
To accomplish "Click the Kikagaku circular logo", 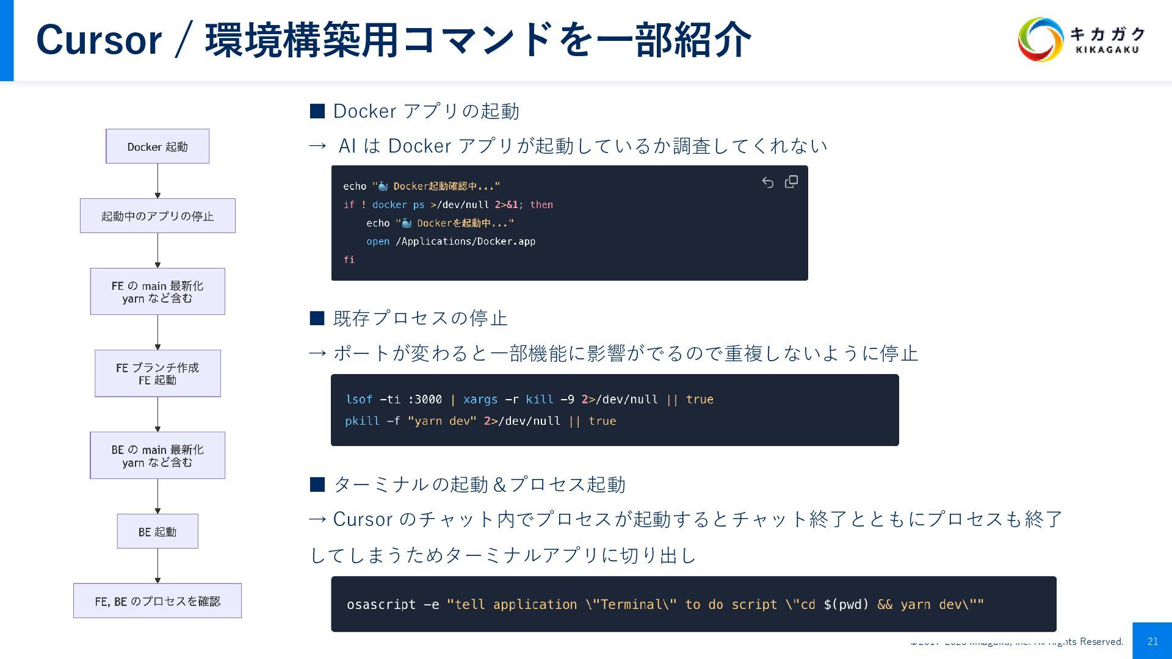I will pyautogui.click(x=1040, y=40).
